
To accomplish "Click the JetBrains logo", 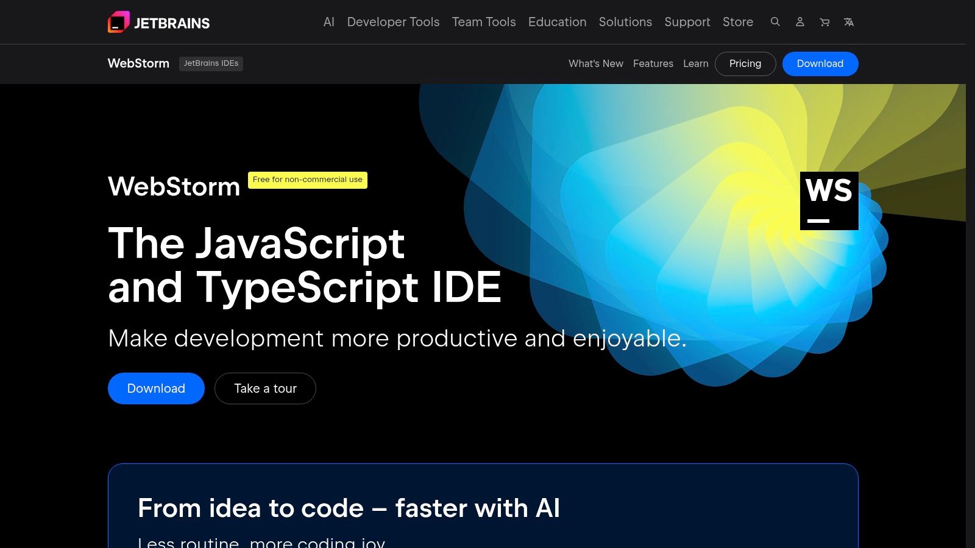I will tap(158, 22).
